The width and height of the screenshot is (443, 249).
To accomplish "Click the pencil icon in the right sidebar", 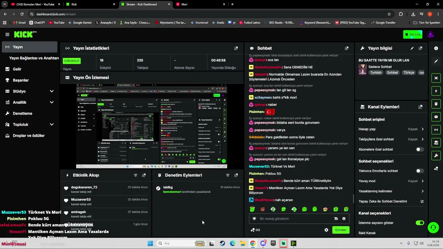I will pos(436,61).
